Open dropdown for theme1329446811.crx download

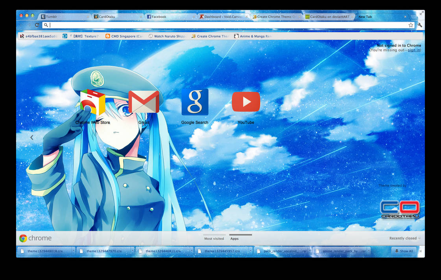click(192, 251)
